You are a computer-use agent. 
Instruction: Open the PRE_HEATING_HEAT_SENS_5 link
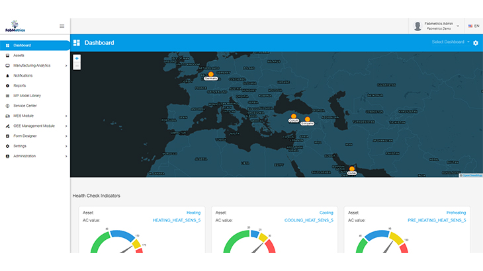(437, 220)
